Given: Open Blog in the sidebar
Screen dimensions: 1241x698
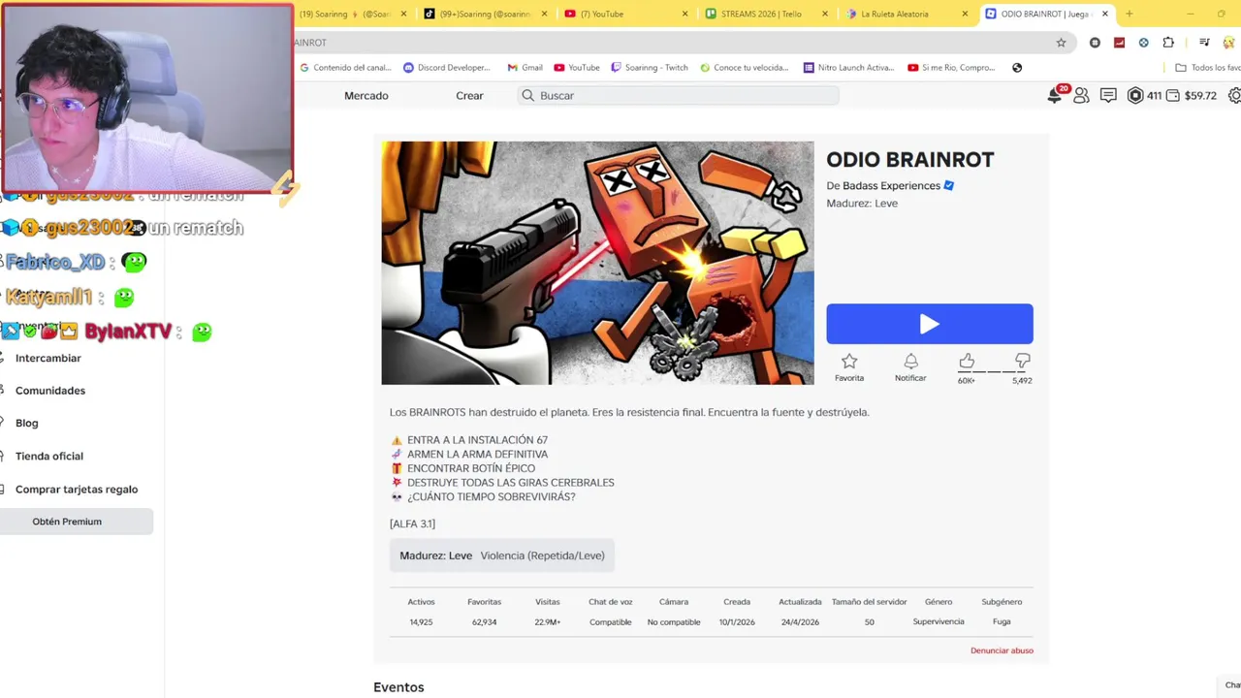Looking at the screenshot, I should tap(27, 423).
